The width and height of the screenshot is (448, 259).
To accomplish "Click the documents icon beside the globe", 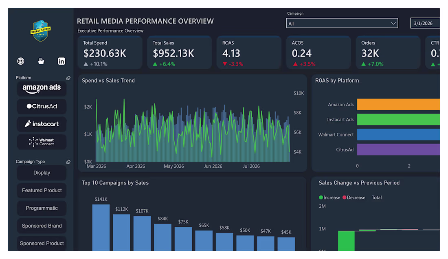I will click(41, 61).
